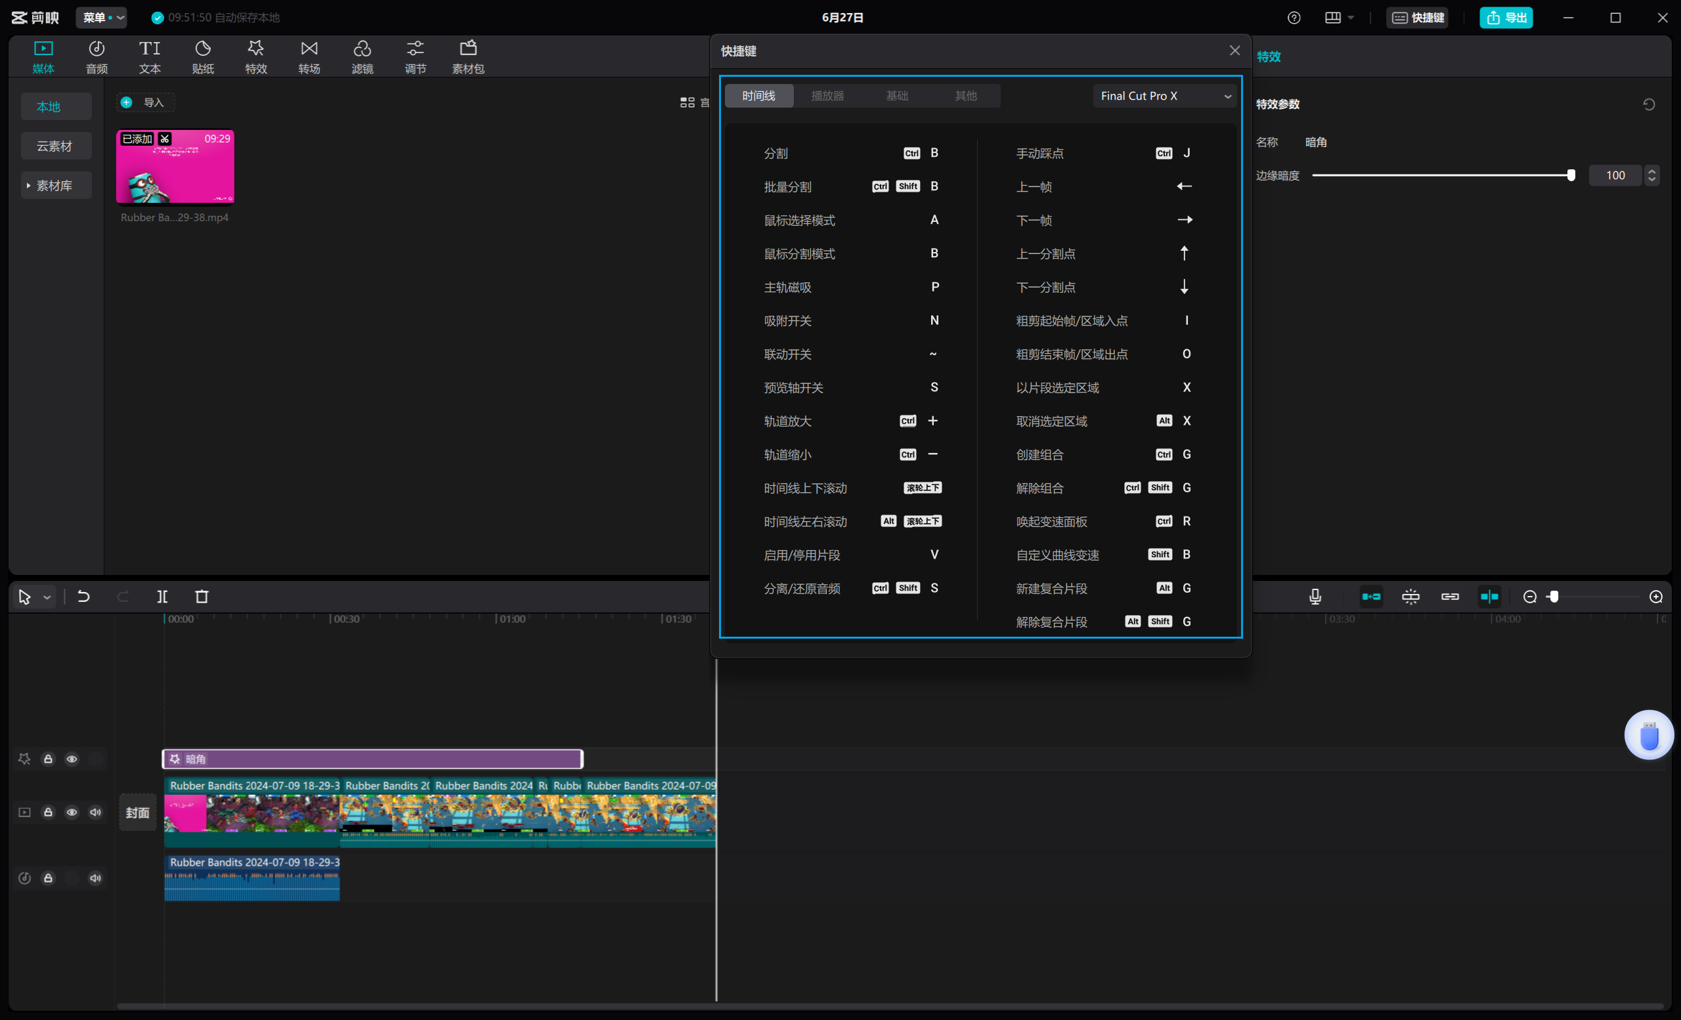Open the 音频 audio panel
This screenshot has width=1681, height=1020.
(97, 57)
